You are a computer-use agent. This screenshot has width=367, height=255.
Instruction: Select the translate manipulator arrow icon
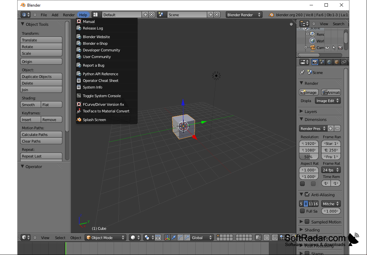pos(174,237)
